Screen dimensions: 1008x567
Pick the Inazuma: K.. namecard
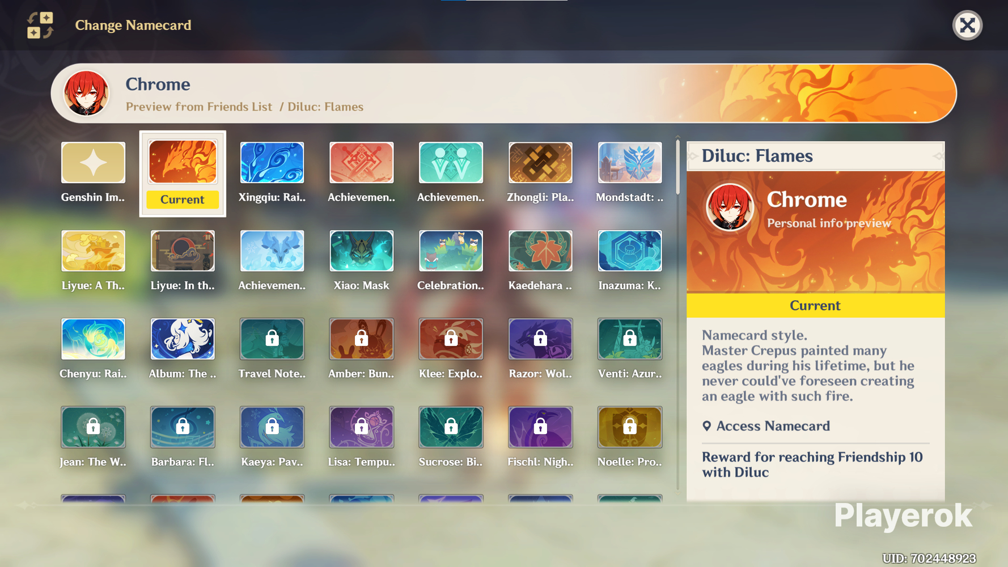pyautogui.click(x=630, y=251)
